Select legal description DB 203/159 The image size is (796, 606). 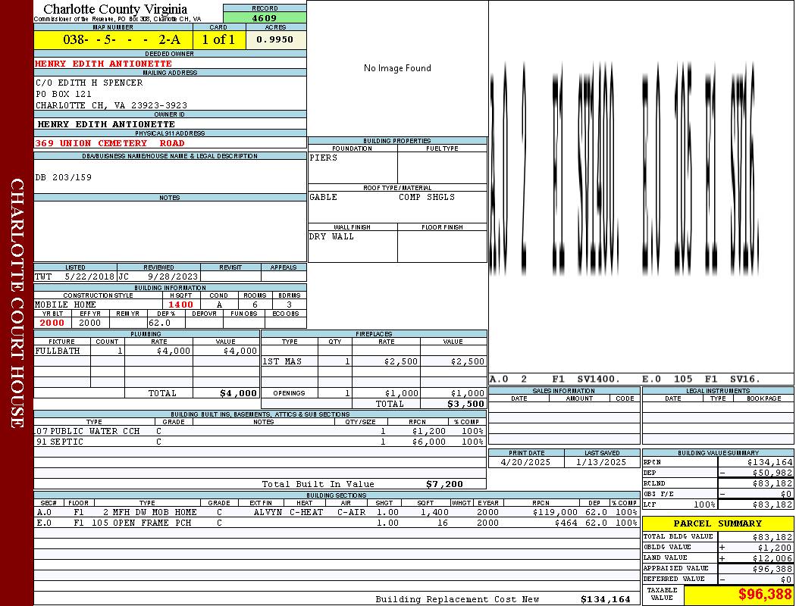pyautogui.click(x=64, y=177)
